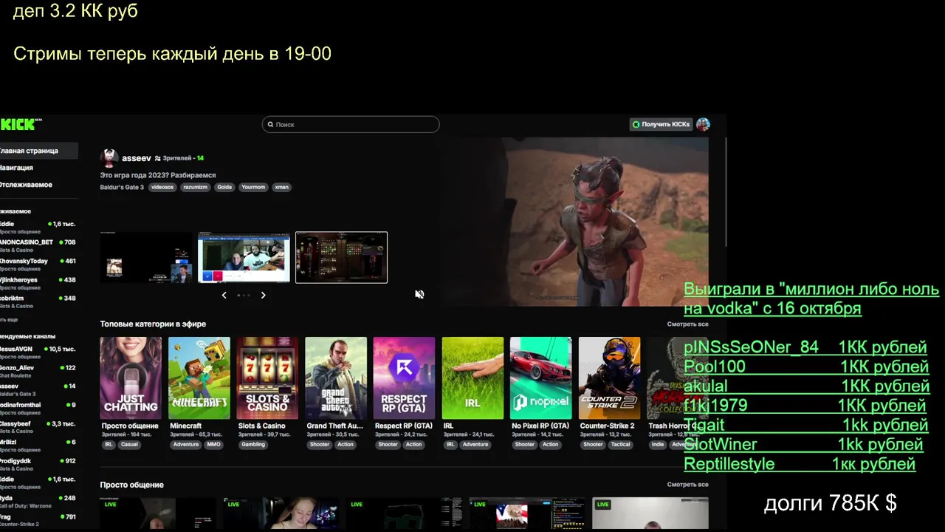Click the KICK logo

pos(21,124)
